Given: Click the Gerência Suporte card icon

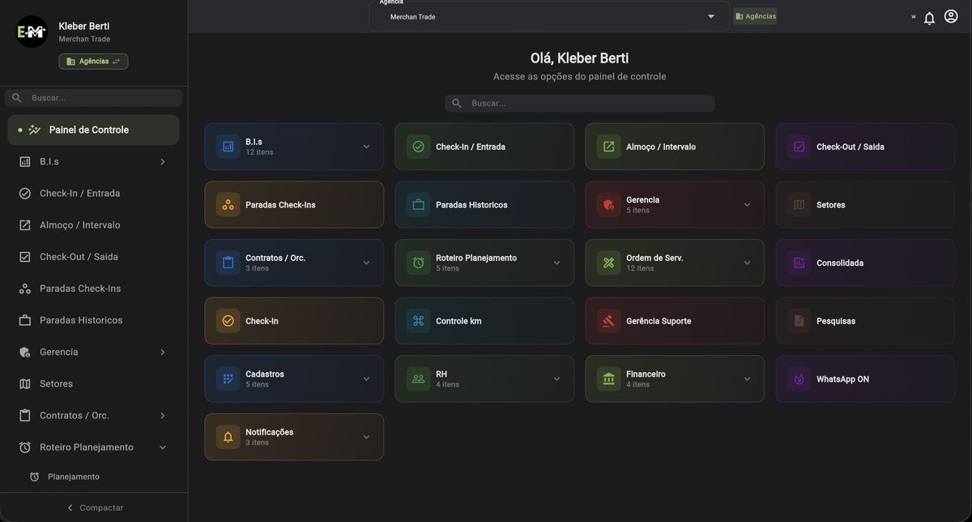Looking at the screenshot, I should 607,320.
